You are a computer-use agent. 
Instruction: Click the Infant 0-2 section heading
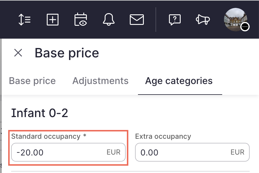40,113
